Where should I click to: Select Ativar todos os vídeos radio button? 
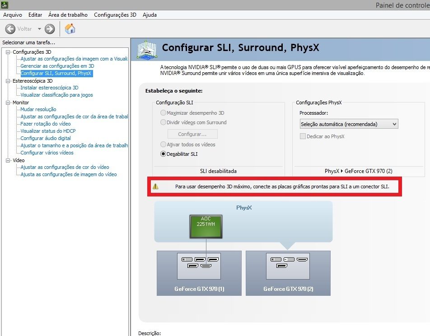[163, 144]
